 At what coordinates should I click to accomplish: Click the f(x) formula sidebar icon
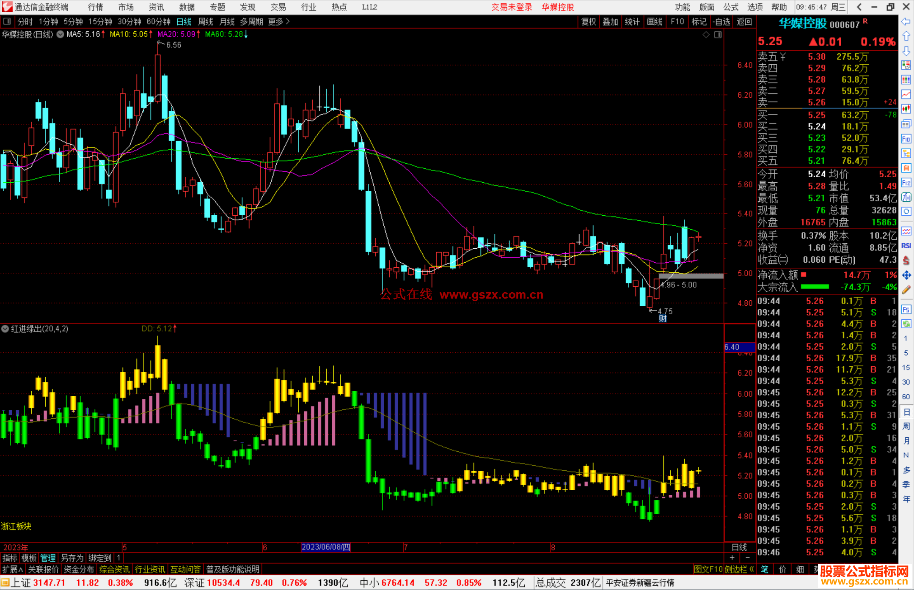pyautogui.click(x=906, y=197)
